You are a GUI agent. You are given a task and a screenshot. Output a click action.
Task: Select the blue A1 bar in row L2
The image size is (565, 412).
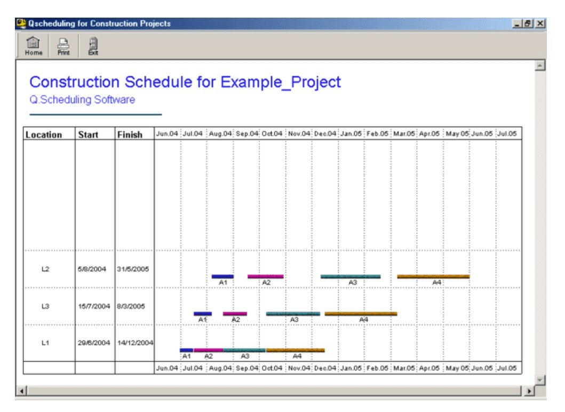[222, 276]
